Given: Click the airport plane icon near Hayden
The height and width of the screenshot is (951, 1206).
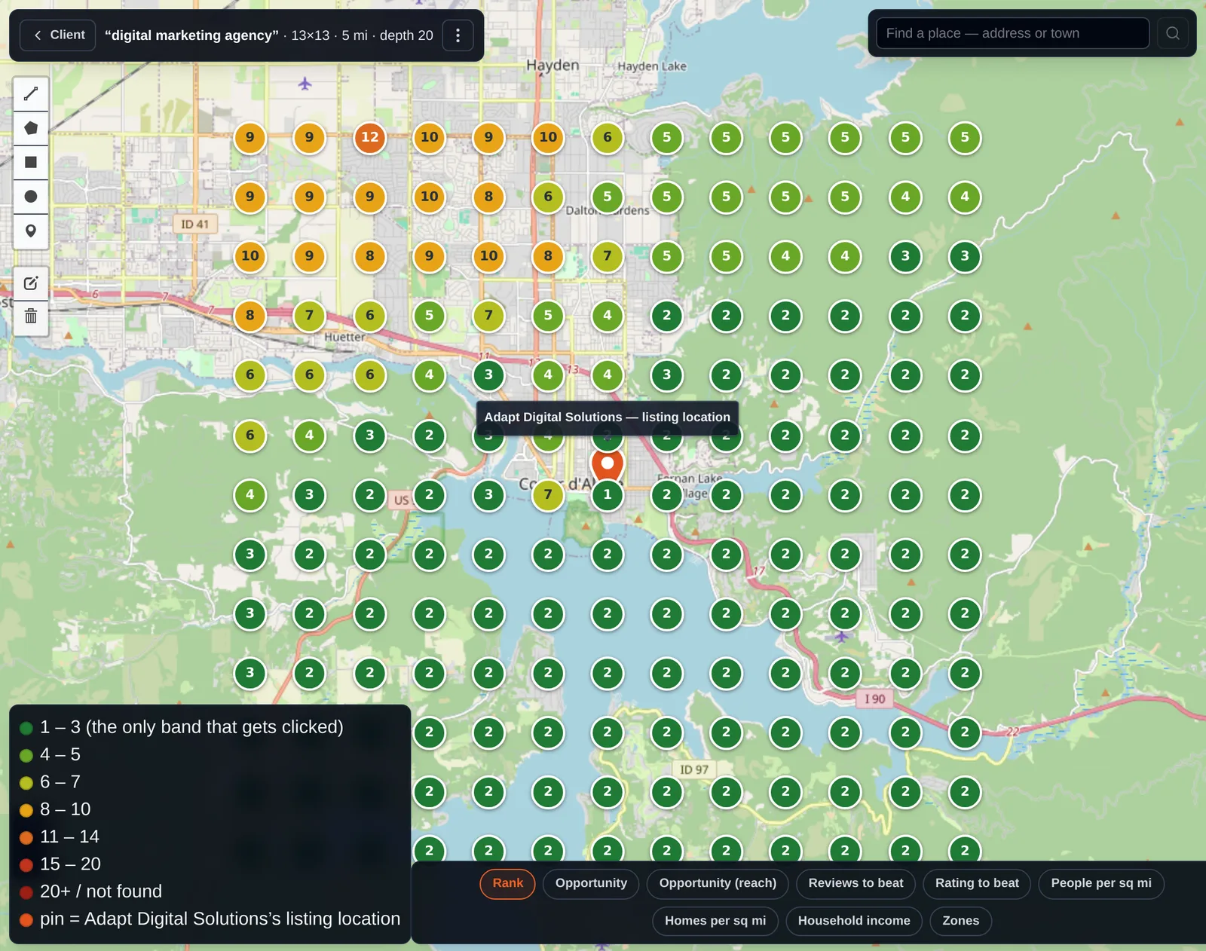Looking at the screenshot, I should (305, 84).
